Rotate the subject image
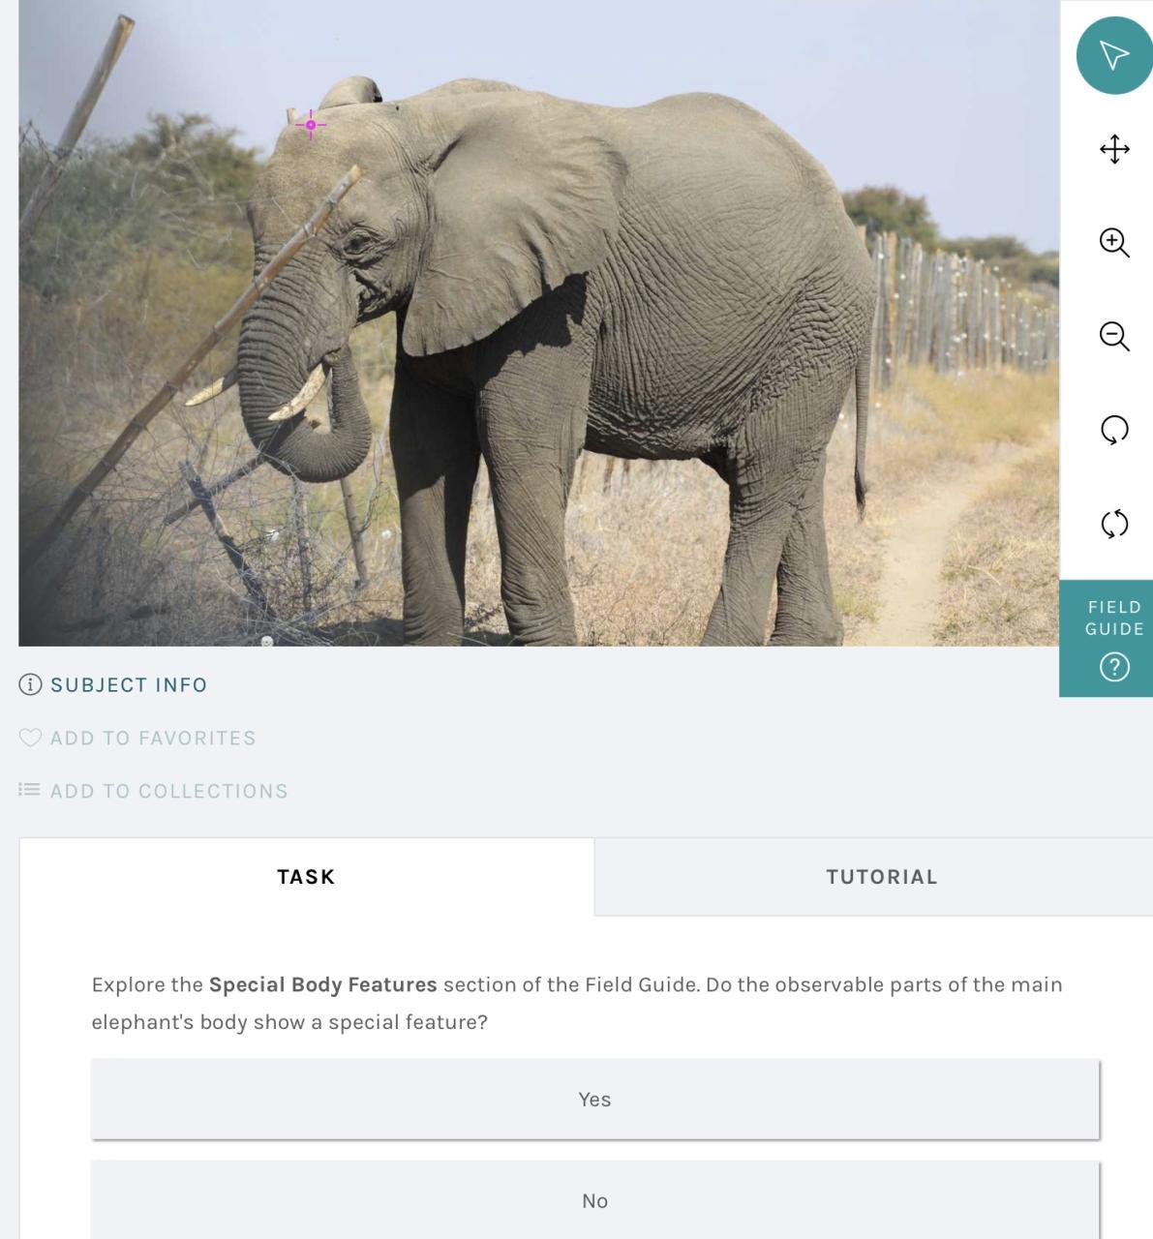 tap(1114, 430)
